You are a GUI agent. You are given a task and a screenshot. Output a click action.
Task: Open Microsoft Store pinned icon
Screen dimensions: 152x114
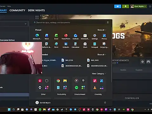[x=85, y=37]
